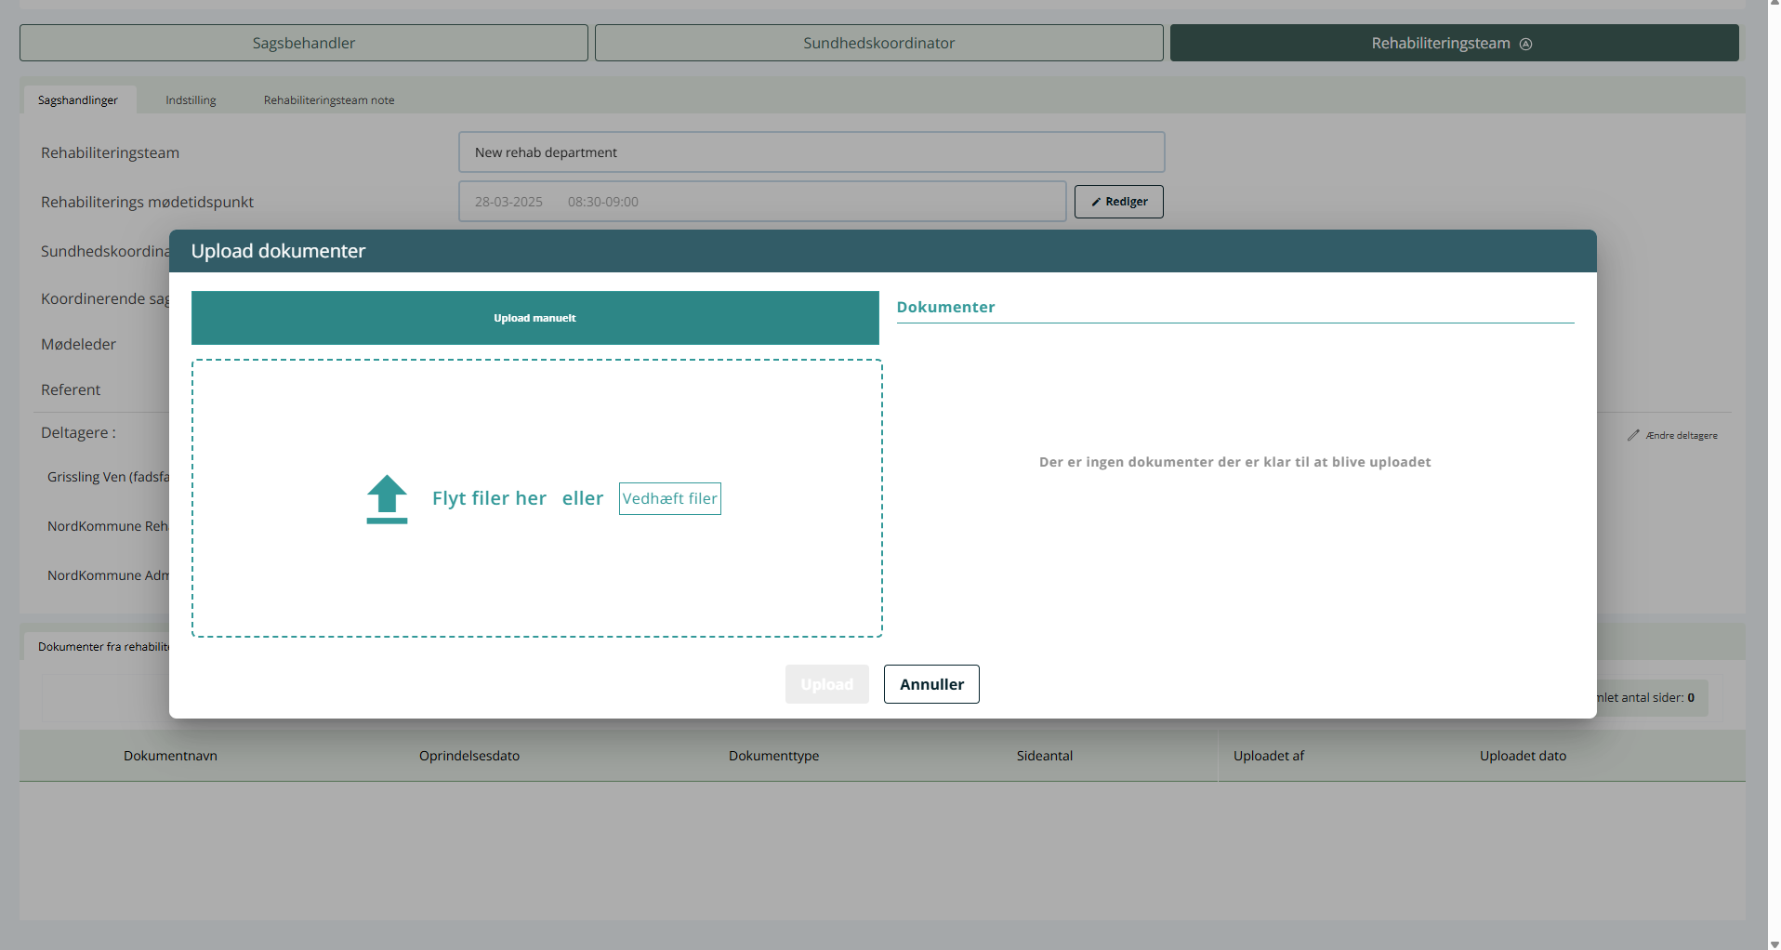This screenshot has width=1781, height=950.
Task: Click the upload arrow icon in drop zone
Action: pos(387,499)
